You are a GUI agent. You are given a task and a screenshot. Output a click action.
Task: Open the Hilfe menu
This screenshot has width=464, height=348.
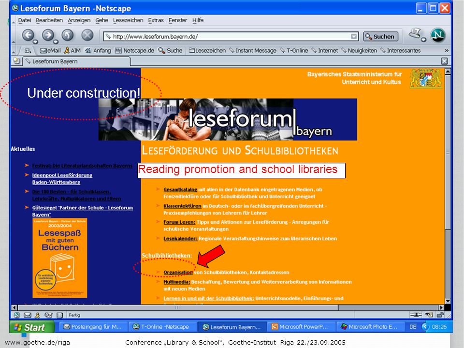pos(198,20)
